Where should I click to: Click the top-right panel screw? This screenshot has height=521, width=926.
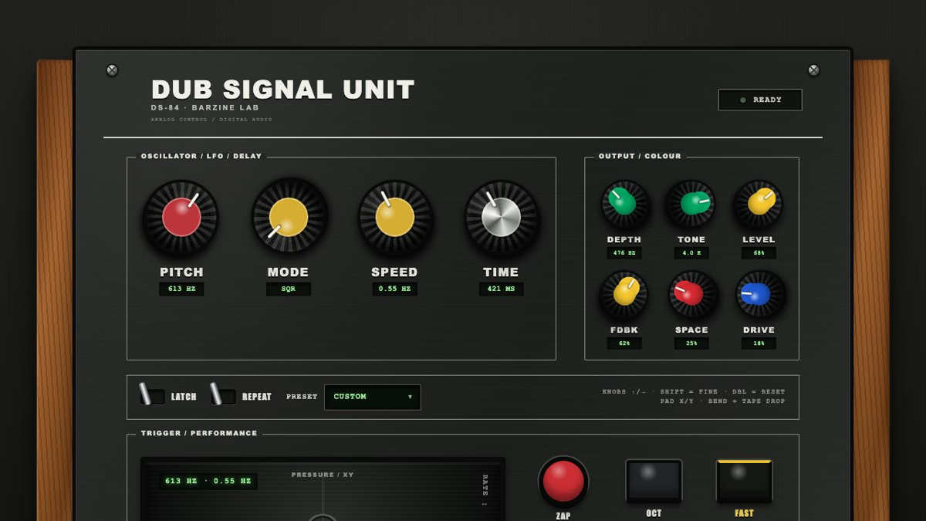click(x=813, y=70)
